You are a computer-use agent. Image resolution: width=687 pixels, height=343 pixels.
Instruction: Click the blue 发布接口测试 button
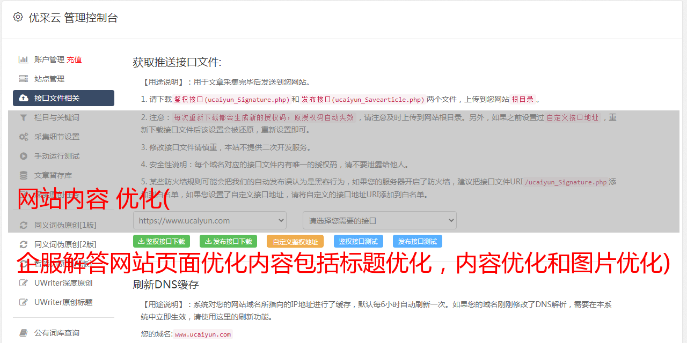[418, 241]
